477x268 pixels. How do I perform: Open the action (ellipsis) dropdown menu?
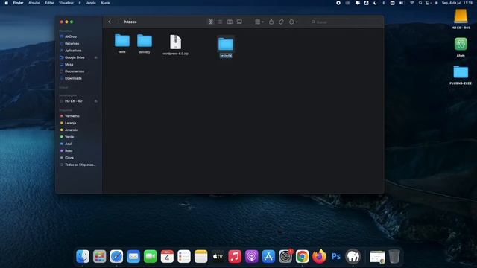coord(293,22)
